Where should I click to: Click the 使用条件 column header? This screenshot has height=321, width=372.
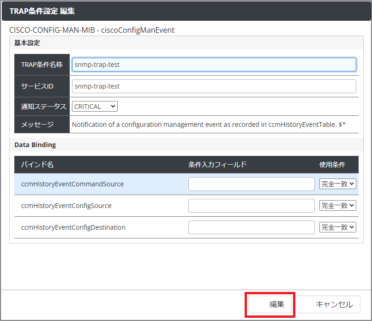pyautogui.click(x=332, y=165)
